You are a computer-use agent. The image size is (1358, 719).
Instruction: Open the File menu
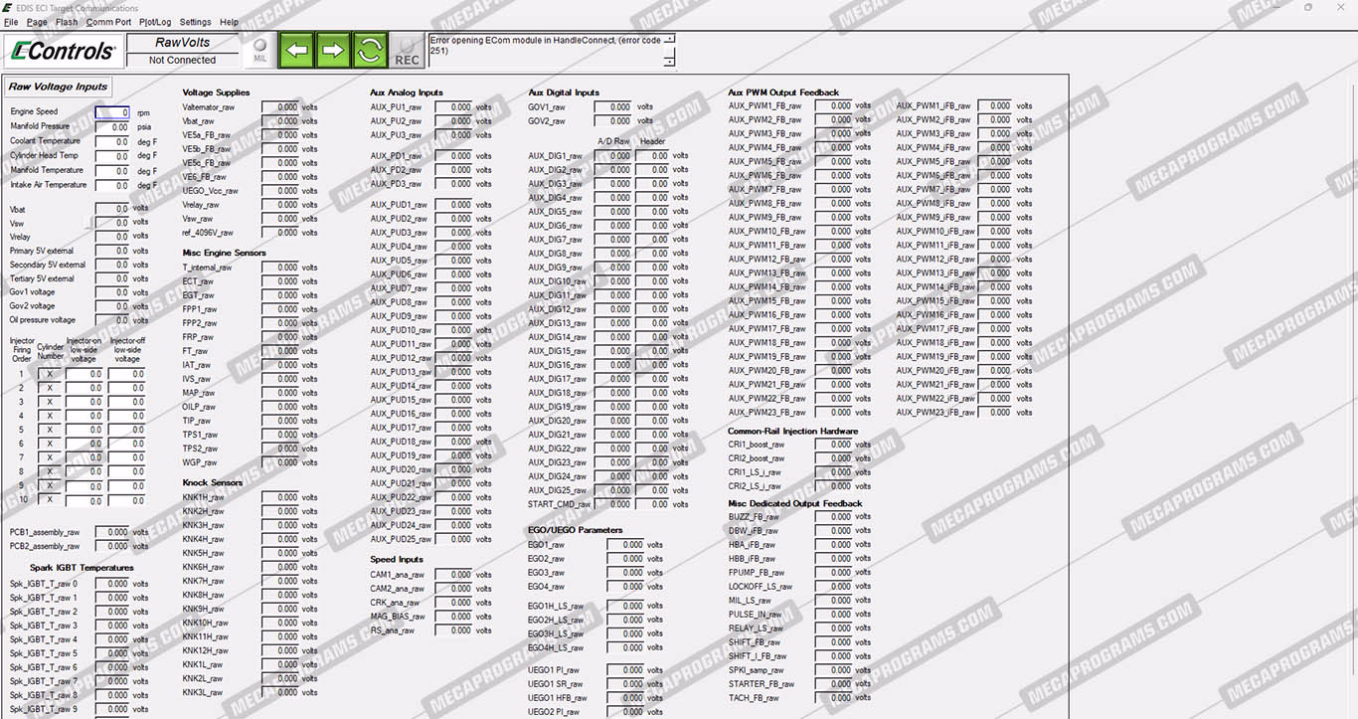tap(11, 22)
